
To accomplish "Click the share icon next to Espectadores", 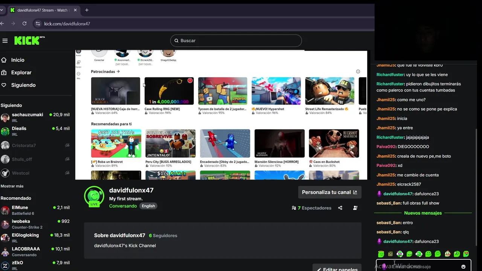I will [x=340, y=208].
